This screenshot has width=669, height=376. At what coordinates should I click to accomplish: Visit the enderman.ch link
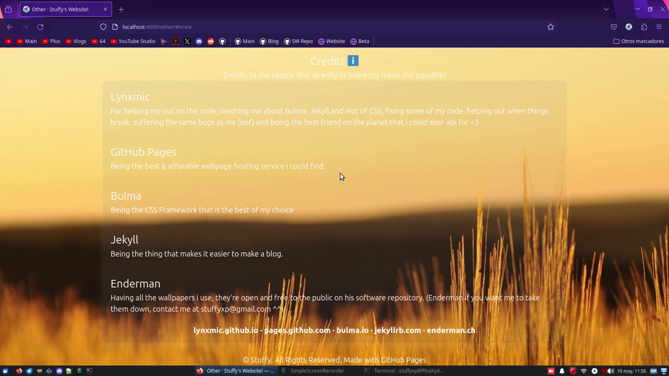pyautogui.click(x=451, y=330)
